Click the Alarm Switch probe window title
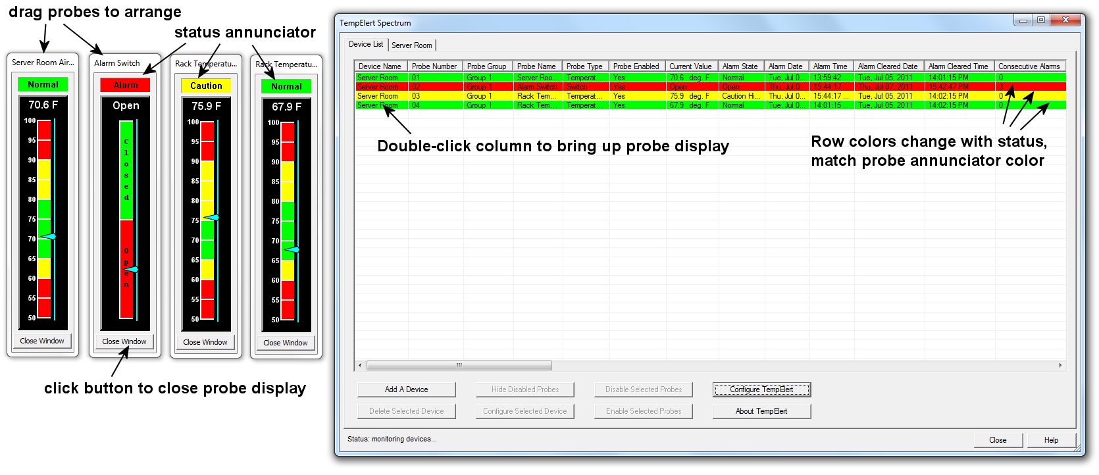This screenshot has height=475, width=1099. pos(117,63)
